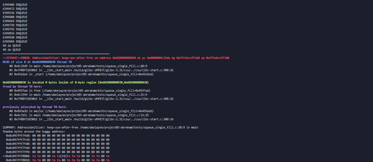This screenshot has width=373, height=162.
Task: Click the "6399664 ENQUEUE" output line
Action: coord(15,21)
